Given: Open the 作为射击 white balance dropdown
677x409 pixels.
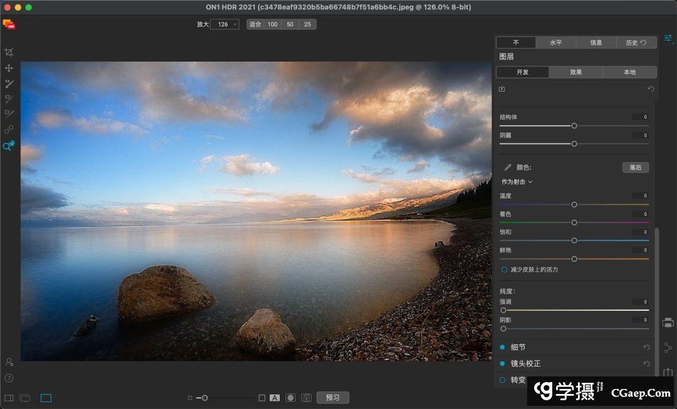Looking at the screenshot, I should pyautogui.click(x=517, y=182).
